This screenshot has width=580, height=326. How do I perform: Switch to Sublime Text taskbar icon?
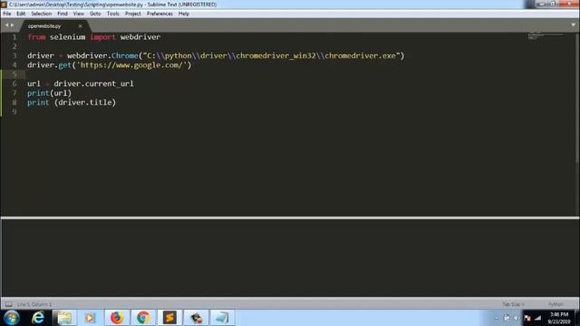click(169, 318)
